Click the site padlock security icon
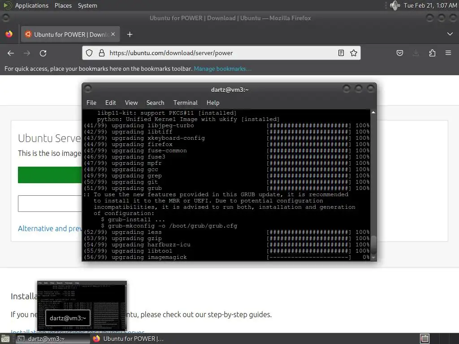The height and width of the screenshot is (344, 459). pos(102,53)
